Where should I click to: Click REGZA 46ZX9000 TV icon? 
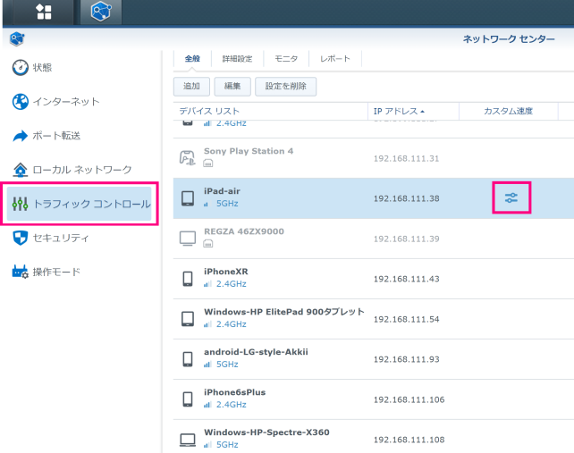coord(188,239)
